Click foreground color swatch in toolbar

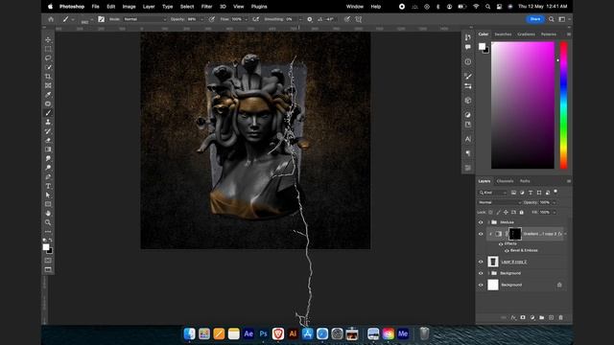coord(46,247)
